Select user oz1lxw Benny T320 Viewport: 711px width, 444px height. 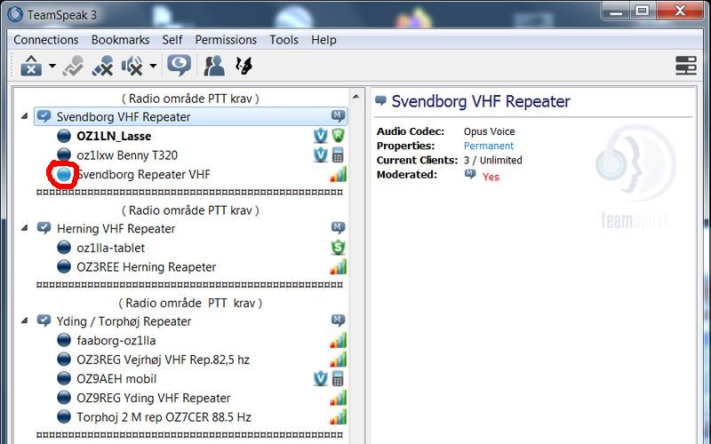pyautogui.click(x=127, y=155)
